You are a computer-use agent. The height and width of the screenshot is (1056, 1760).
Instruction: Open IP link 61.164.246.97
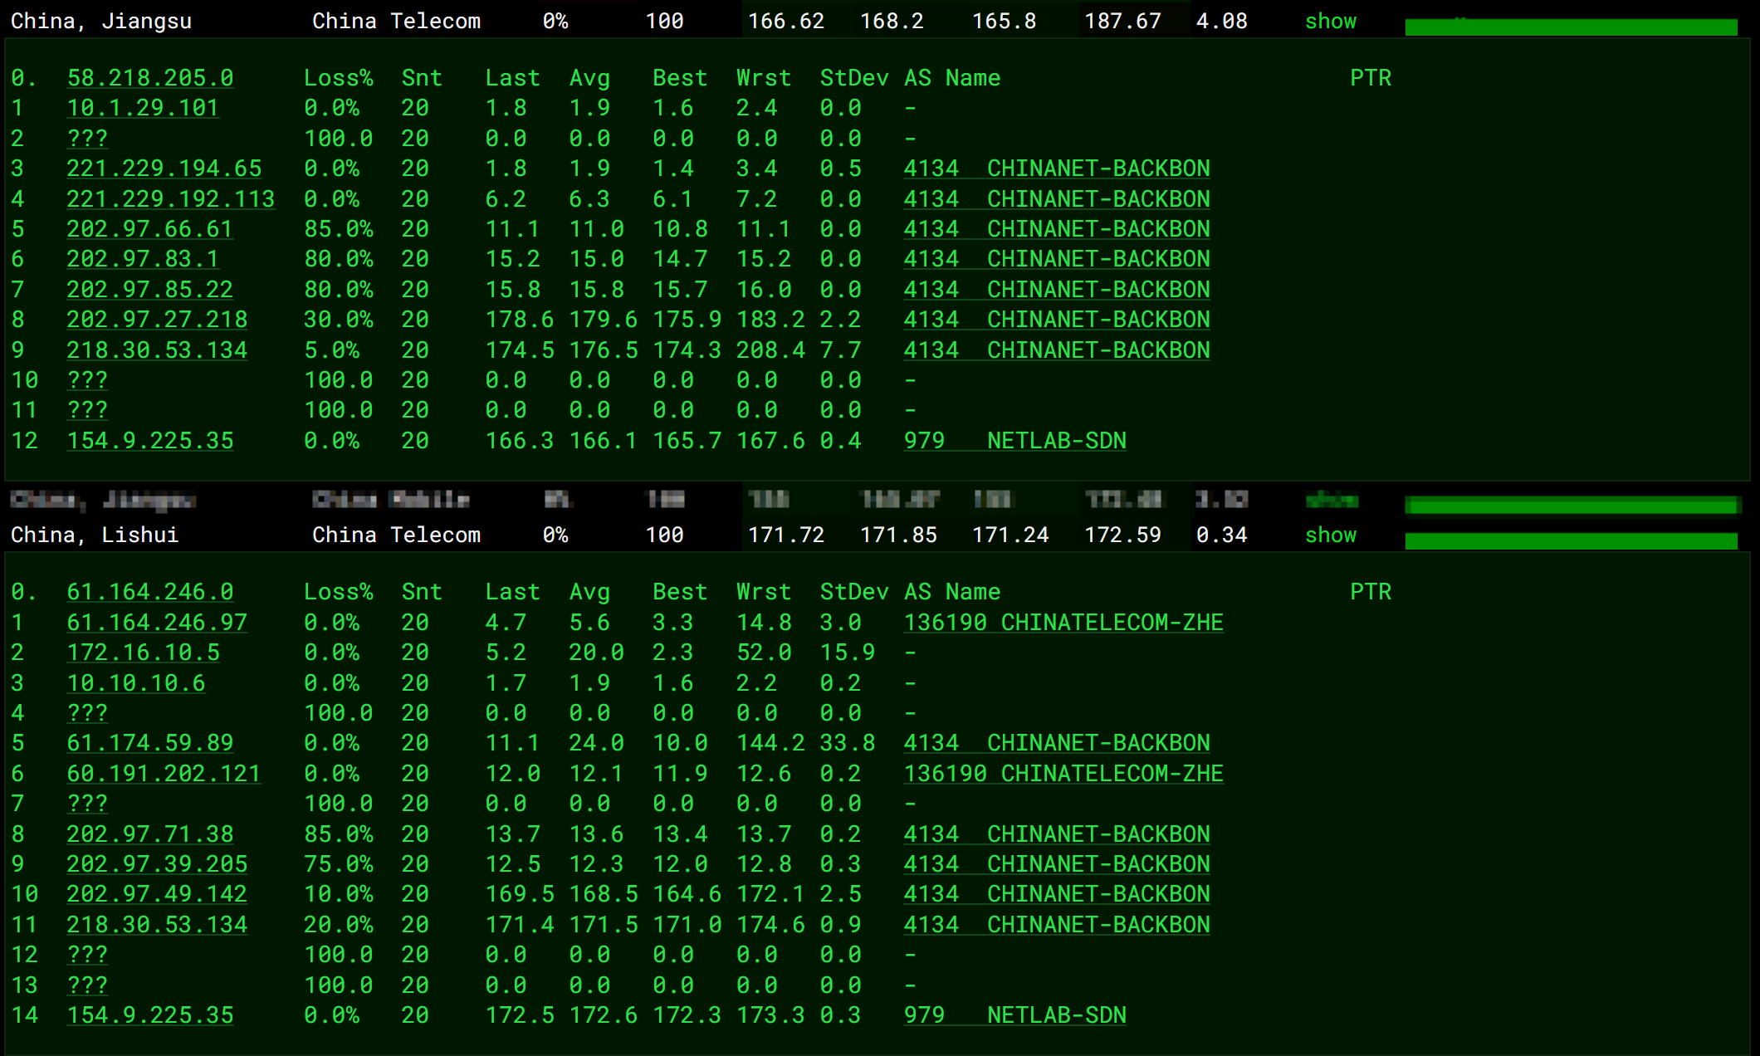point(157,623)
